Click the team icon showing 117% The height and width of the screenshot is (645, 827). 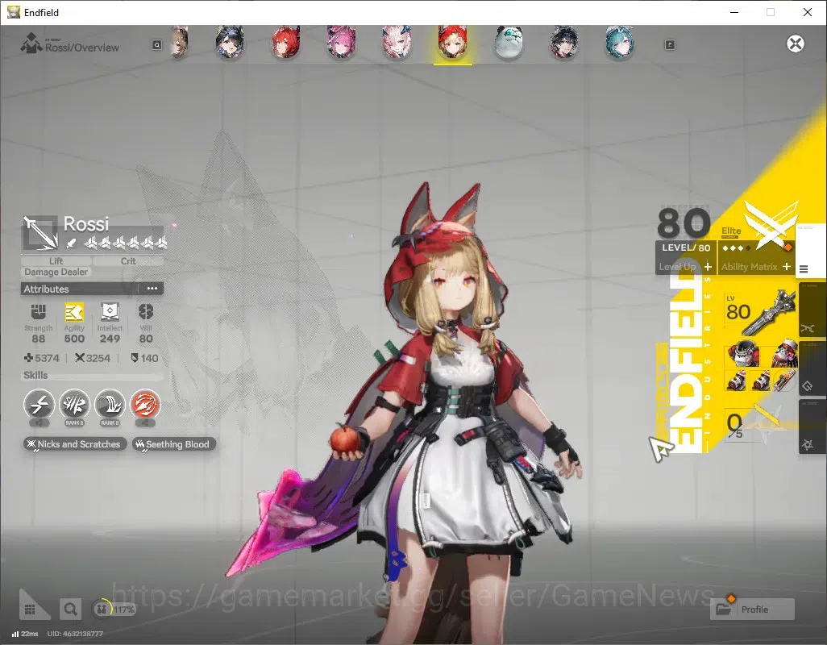coord(114,610)
